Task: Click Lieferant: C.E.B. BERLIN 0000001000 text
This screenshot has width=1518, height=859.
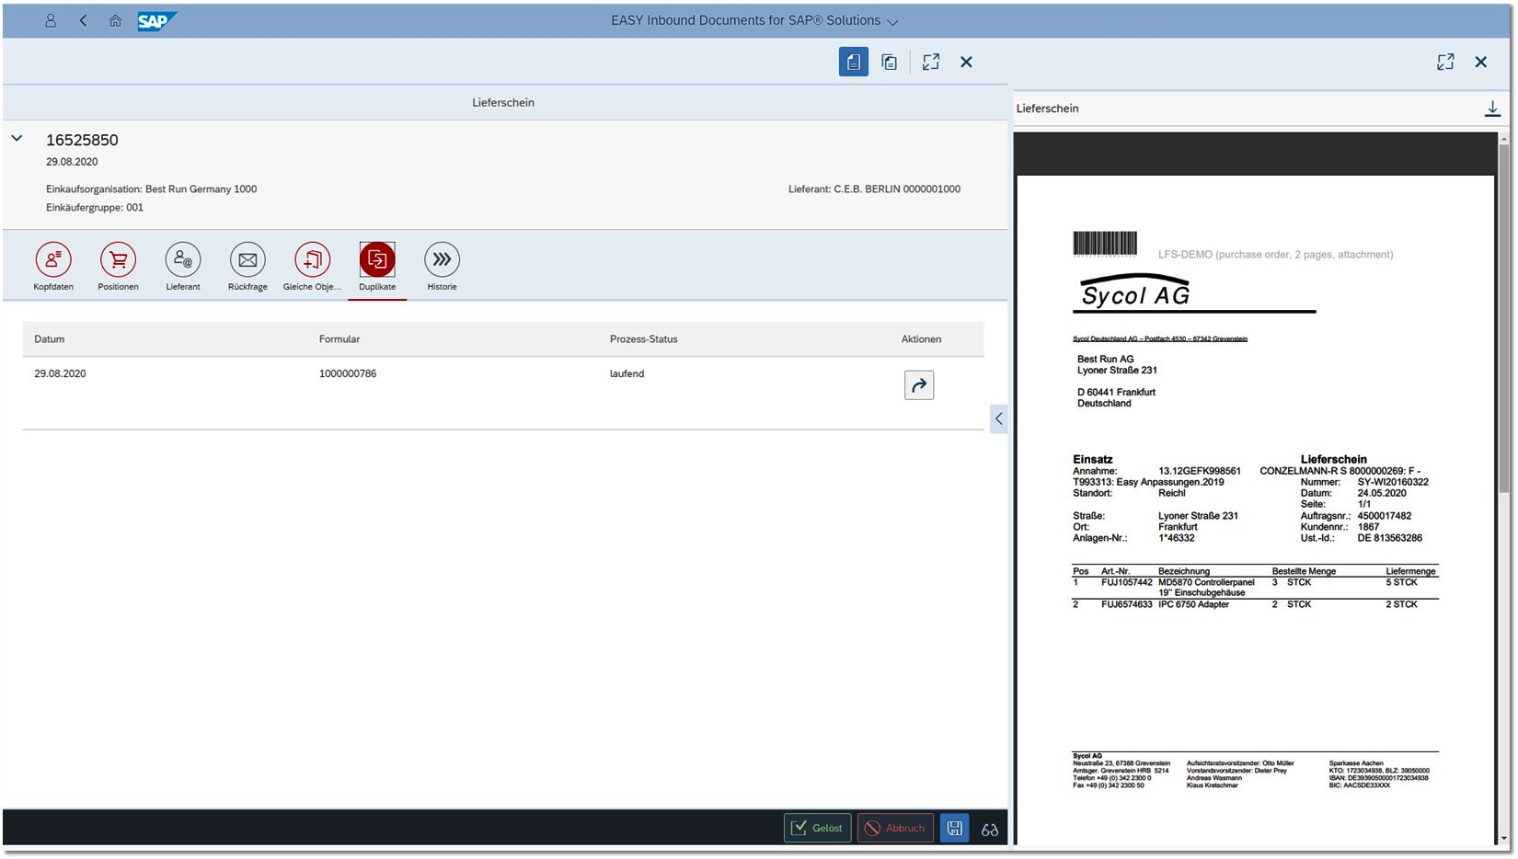Action: (874, 189)
